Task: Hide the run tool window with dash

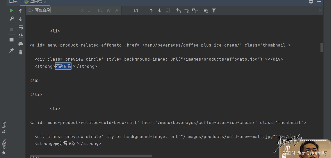Action: tap(319, 2)
